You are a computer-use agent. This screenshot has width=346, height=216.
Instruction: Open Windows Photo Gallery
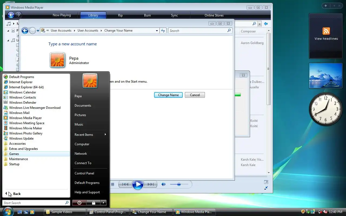pos(36,133)
